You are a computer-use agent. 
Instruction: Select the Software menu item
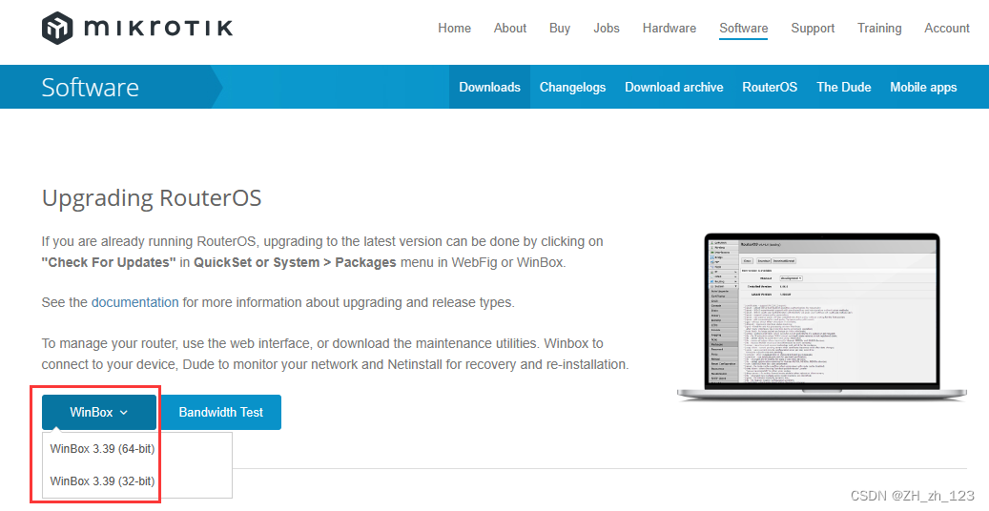[744, 29]
